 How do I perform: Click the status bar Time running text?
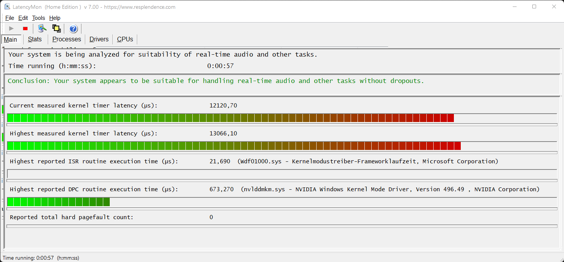pyautogui.click(x=41, y=258)
